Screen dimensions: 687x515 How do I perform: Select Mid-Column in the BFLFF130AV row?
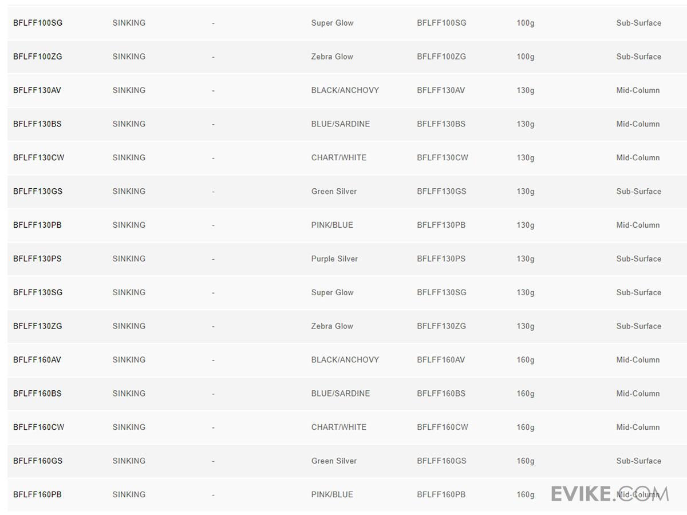click(x=638, y=90)
